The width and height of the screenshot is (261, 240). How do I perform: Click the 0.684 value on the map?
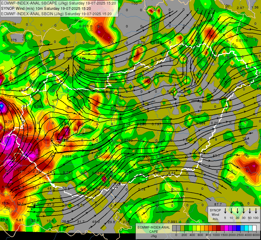coord(200,123)
